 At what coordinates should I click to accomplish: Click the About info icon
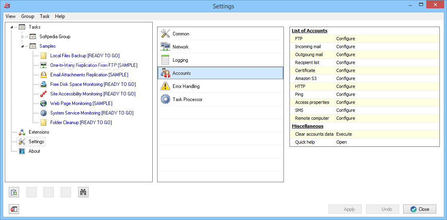[x=22, y=151]
